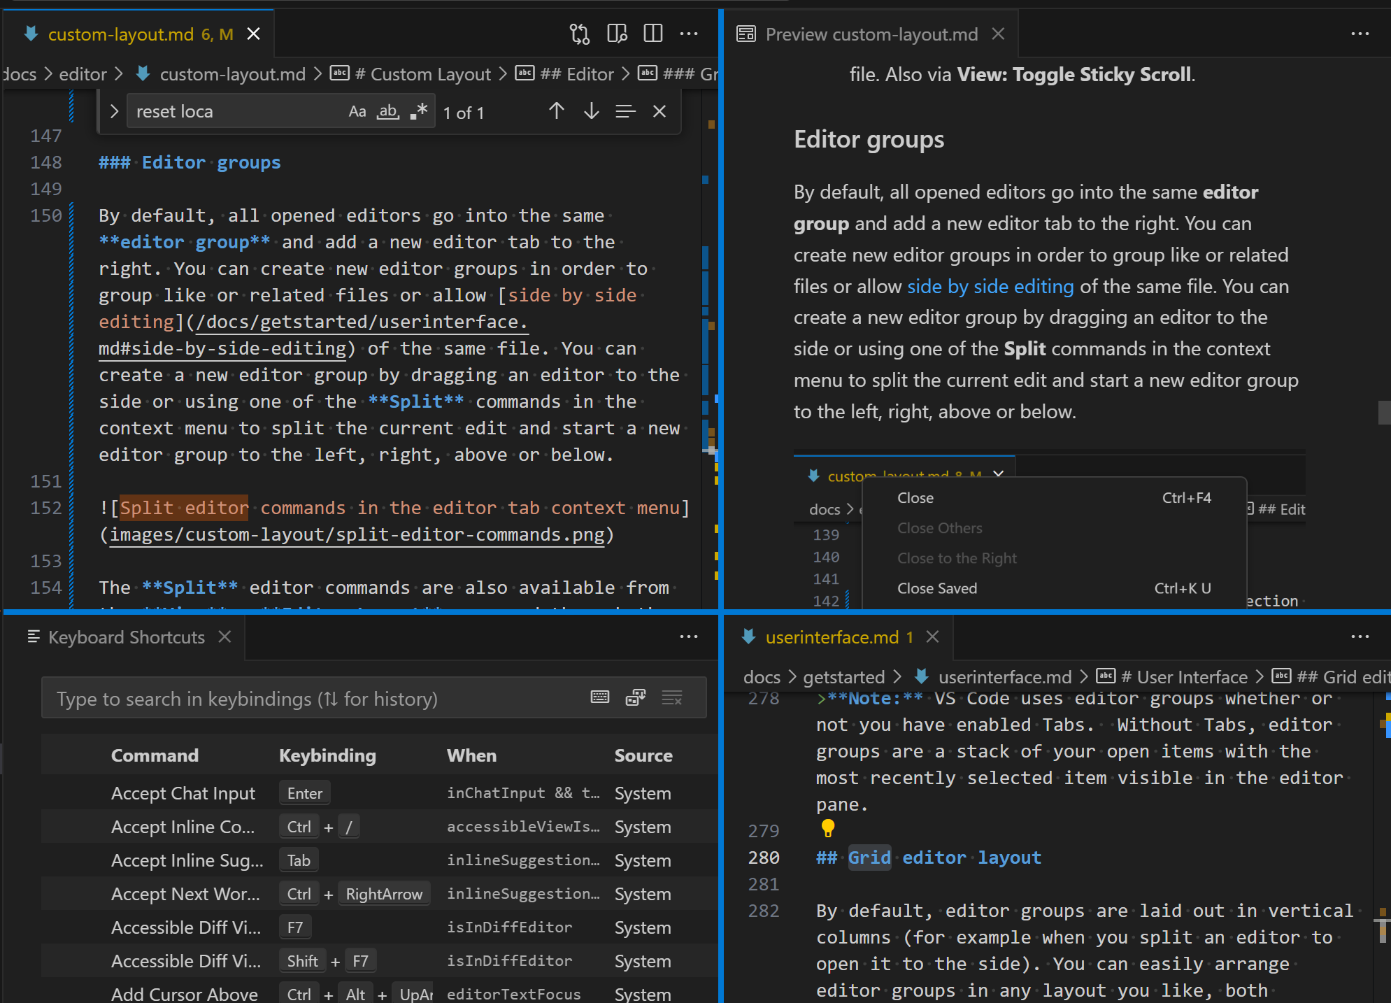This screenshot has height=1003, width=1391.
Task: Select the Open Preview to the Side icon
Action: (x=617, y=34)
